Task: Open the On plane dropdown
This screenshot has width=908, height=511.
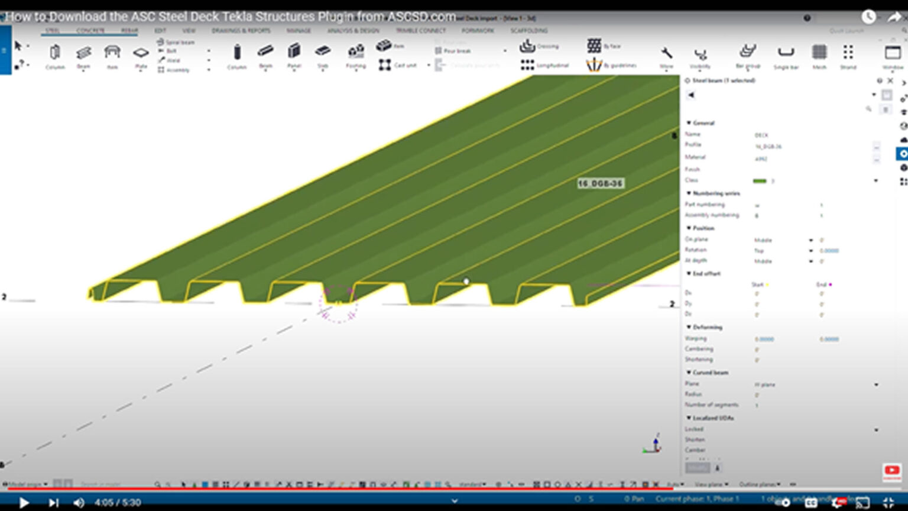Action: pos(811,240)
